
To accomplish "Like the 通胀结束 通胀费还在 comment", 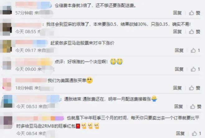I will coord(196,106).
